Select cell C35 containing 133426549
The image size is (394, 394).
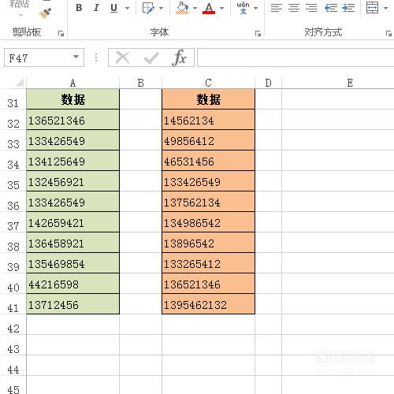(208, 181)
